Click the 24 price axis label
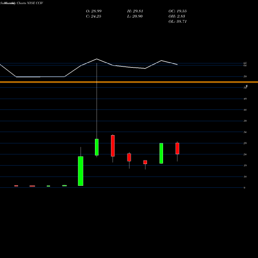 tap(245, 154)
